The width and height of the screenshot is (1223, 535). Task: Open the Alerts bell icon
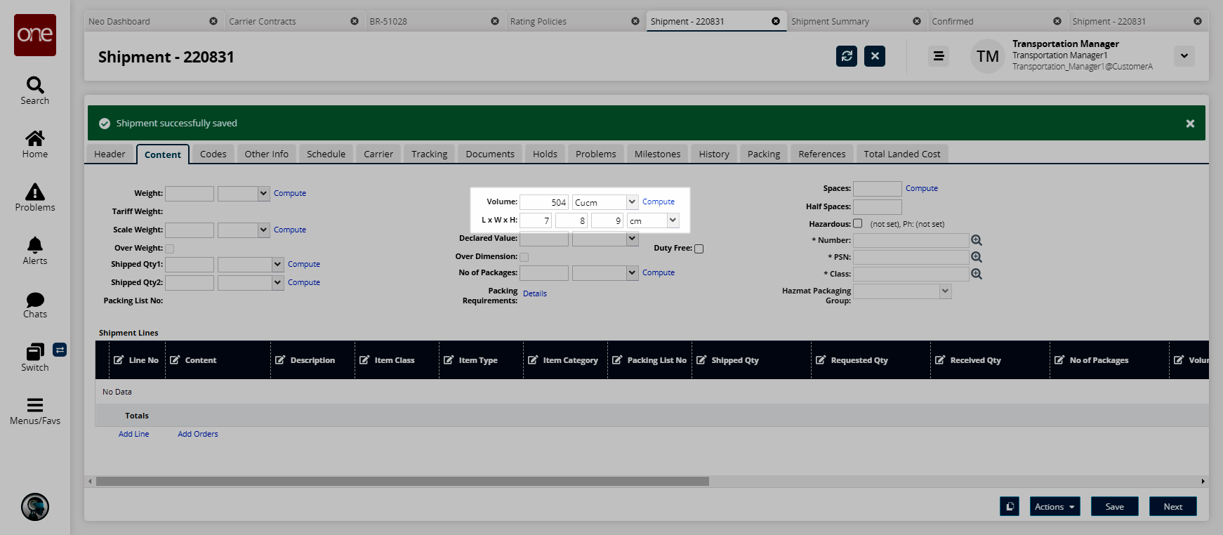point(34,245)
